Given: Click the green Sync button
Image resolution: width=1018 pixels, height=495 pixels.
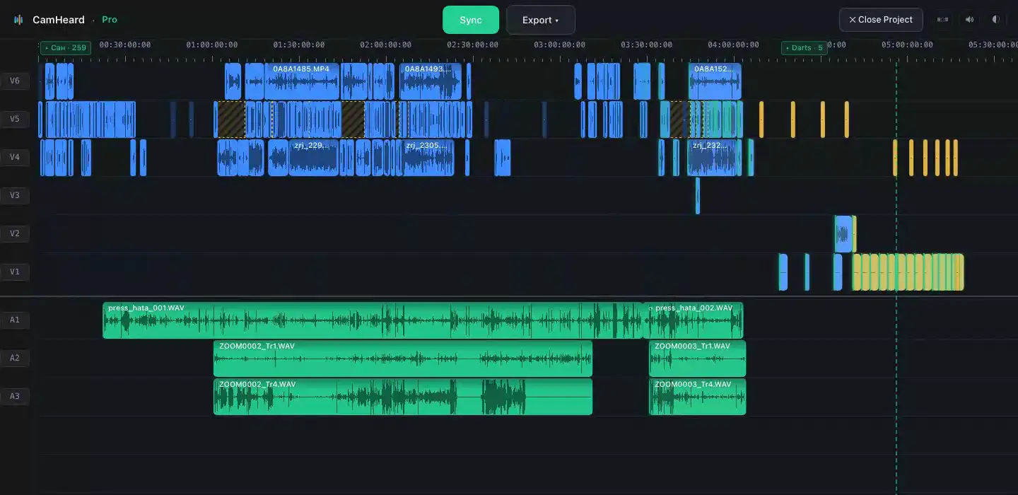Looking at the screenshot, I should pyautogui.click(x=471, y=20).
